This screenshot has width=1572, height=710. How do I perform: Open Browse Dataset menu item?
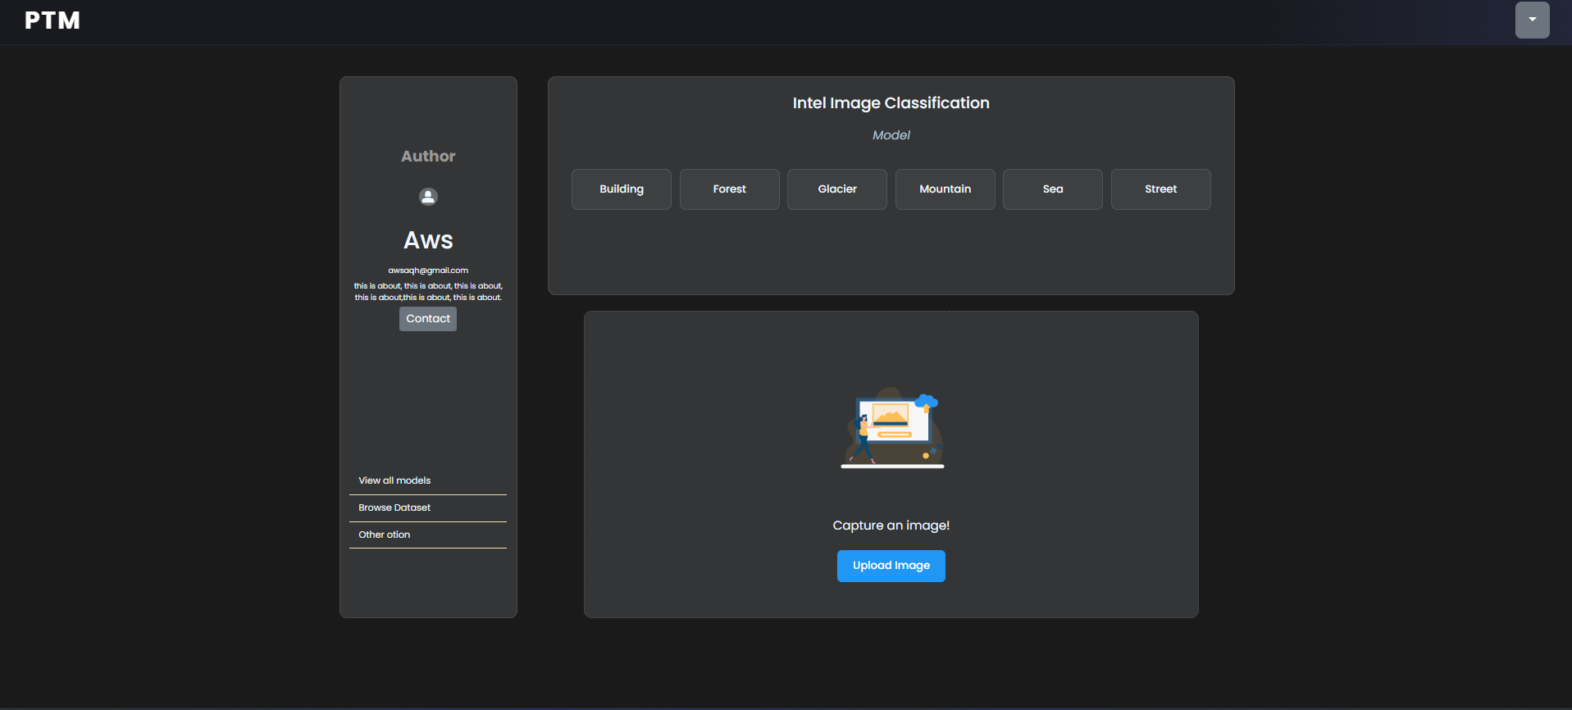[428, 508]
